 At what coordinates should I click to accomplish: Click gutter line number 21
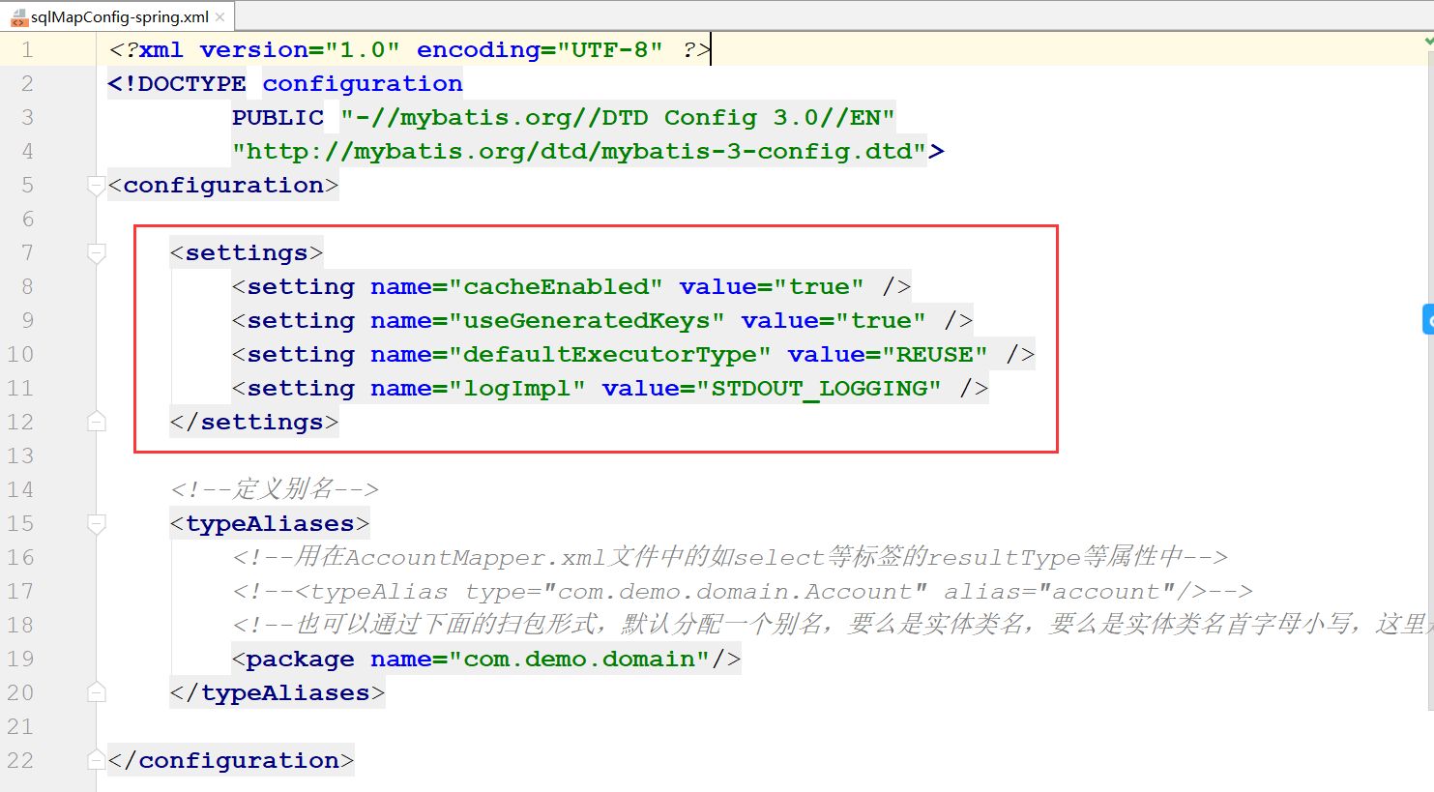(20, 727)
